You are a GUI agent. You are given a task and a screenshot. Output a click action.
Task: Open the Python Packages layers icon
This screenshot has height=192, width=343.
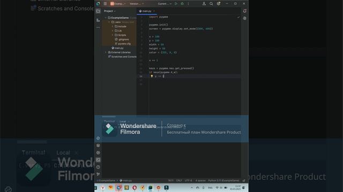(x=98, y=146)
